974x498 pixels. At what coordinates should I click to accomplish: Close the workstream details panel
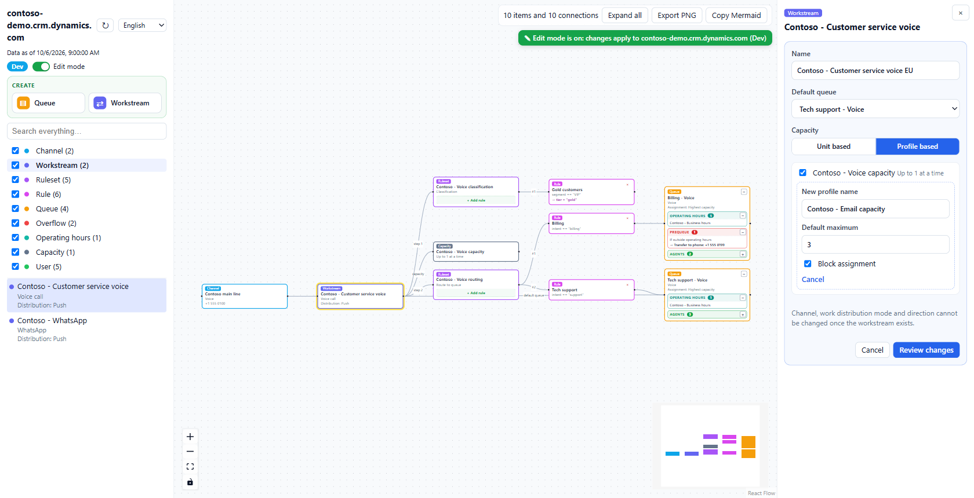961,13
